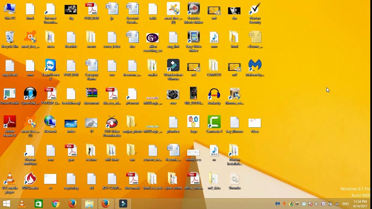Open the Recycle Bin icon
Screen dimensions: 372x209
coord(10,39)
